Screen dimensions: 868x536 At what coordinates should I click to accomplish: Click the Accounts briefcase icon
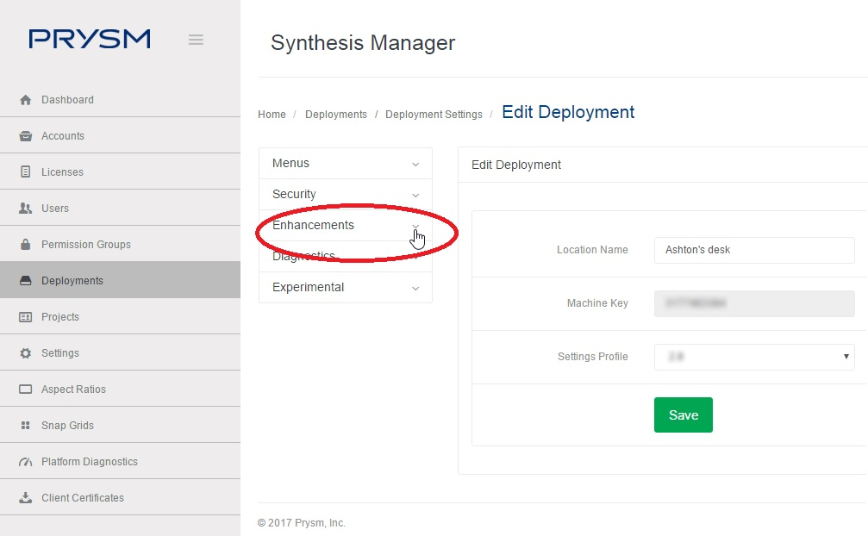26,136
